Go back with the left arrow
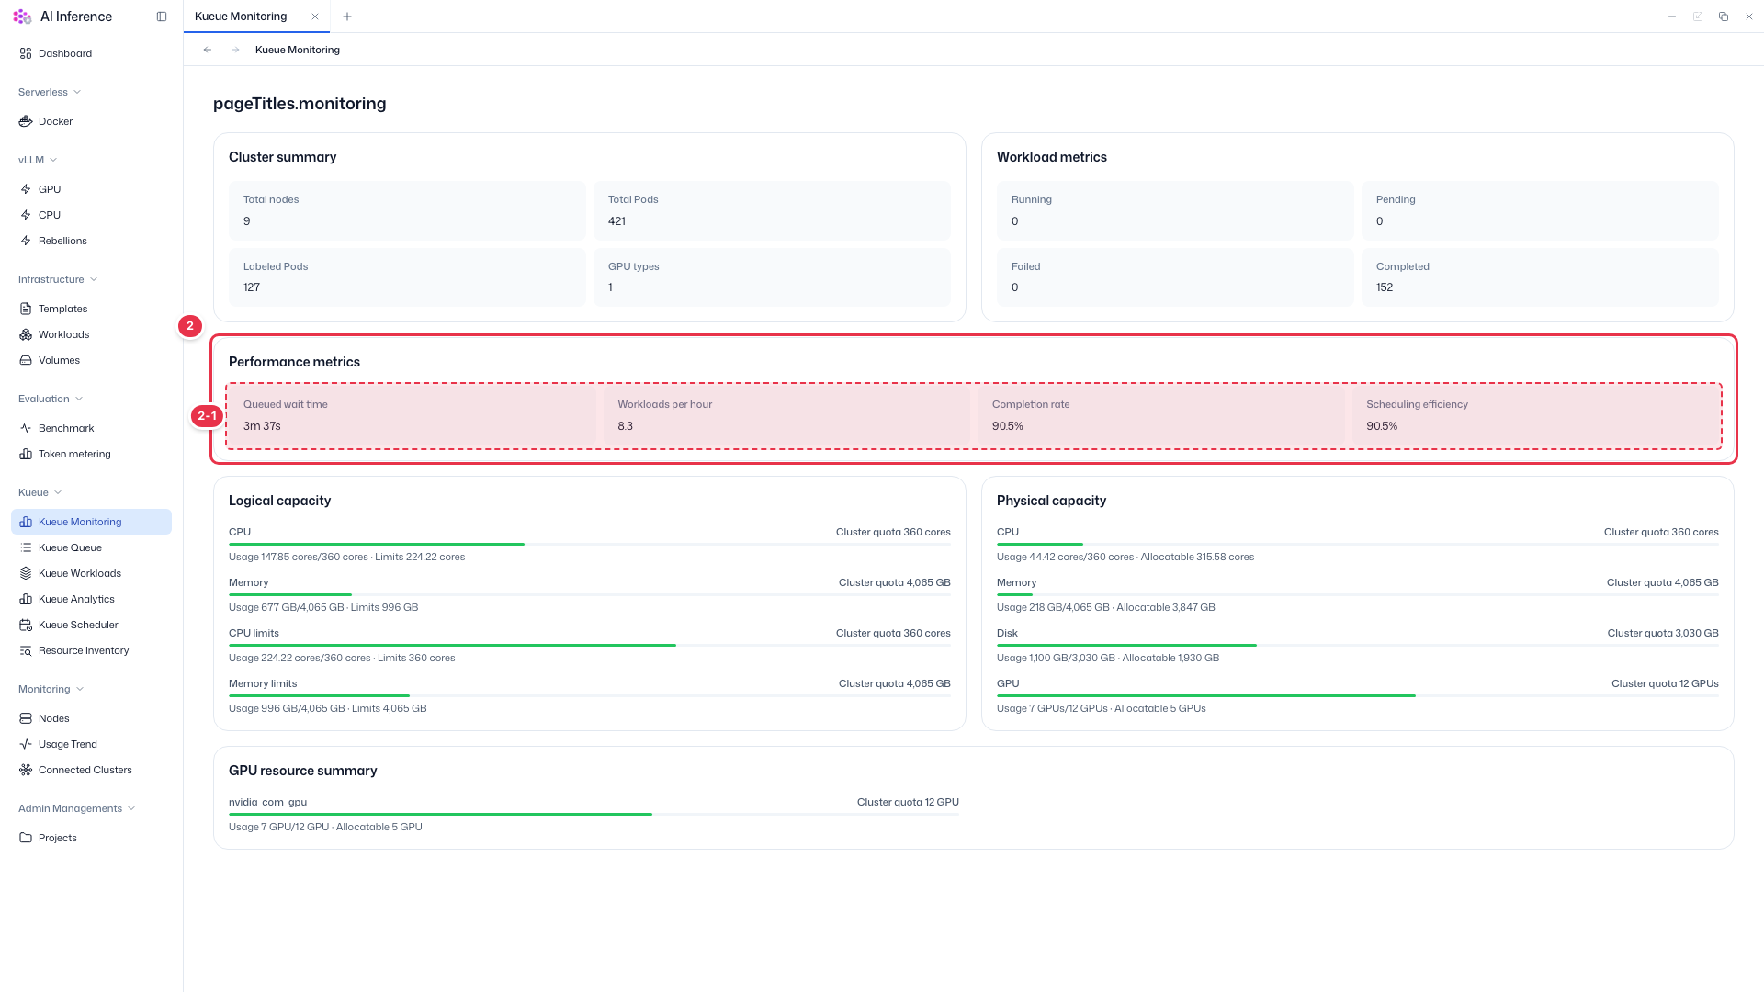The width and height of the screenshot is (1764, 992). (208, 50)
